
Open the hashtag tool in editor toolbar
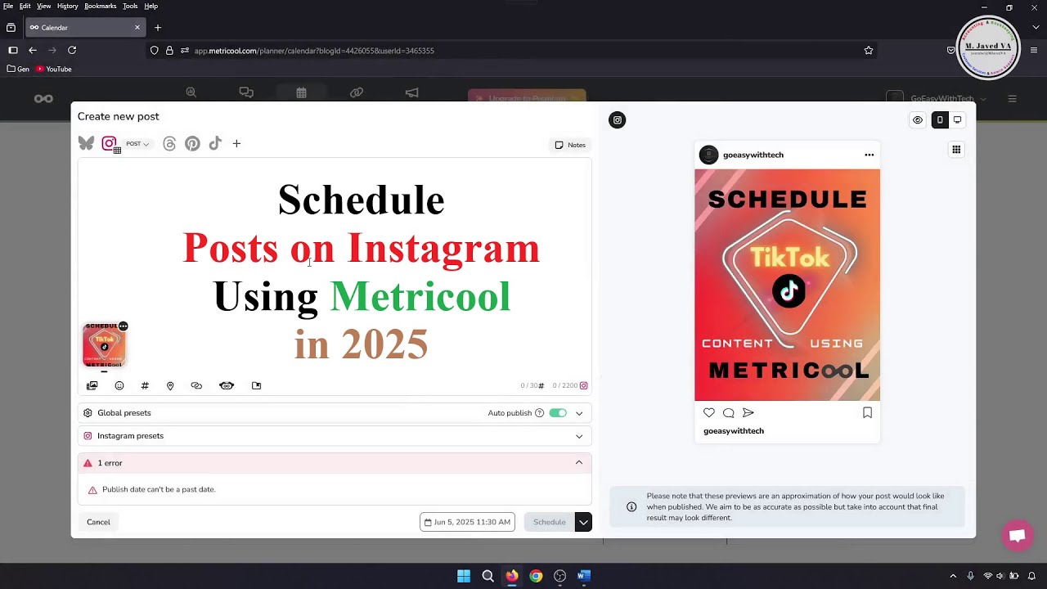(x=145, y=385)
